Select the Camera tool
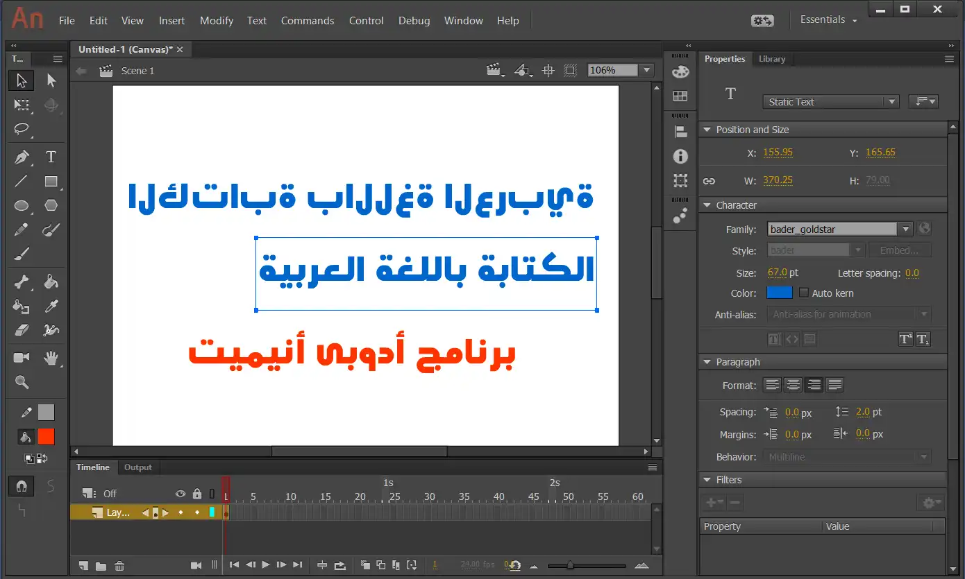Screen dimensions: 965x579 (22, 358)
